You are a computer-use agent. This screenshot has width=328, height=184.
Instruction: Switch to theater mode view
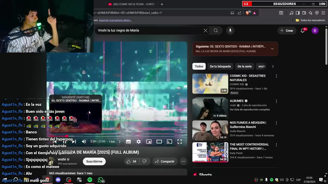click(x=159, y=142)
